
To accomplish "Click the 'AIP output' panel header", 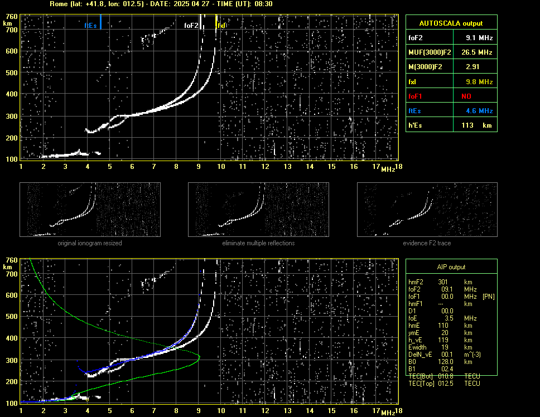I will pyautogui.click(x=451, y=267).
